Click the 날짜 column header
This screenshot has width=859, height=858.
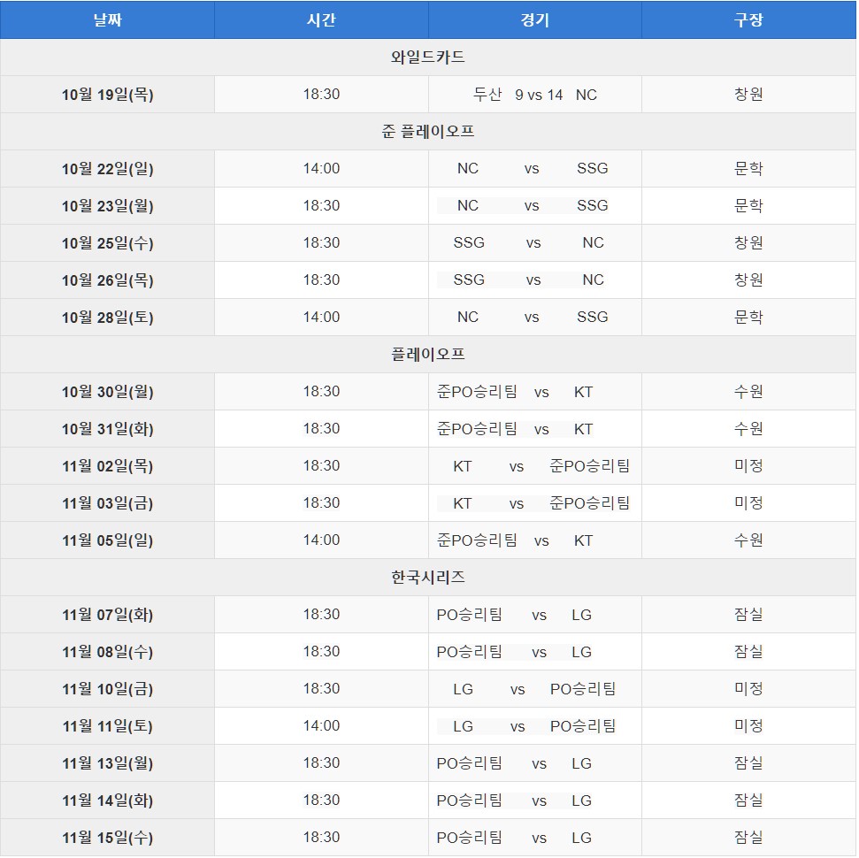click(107, 19)
